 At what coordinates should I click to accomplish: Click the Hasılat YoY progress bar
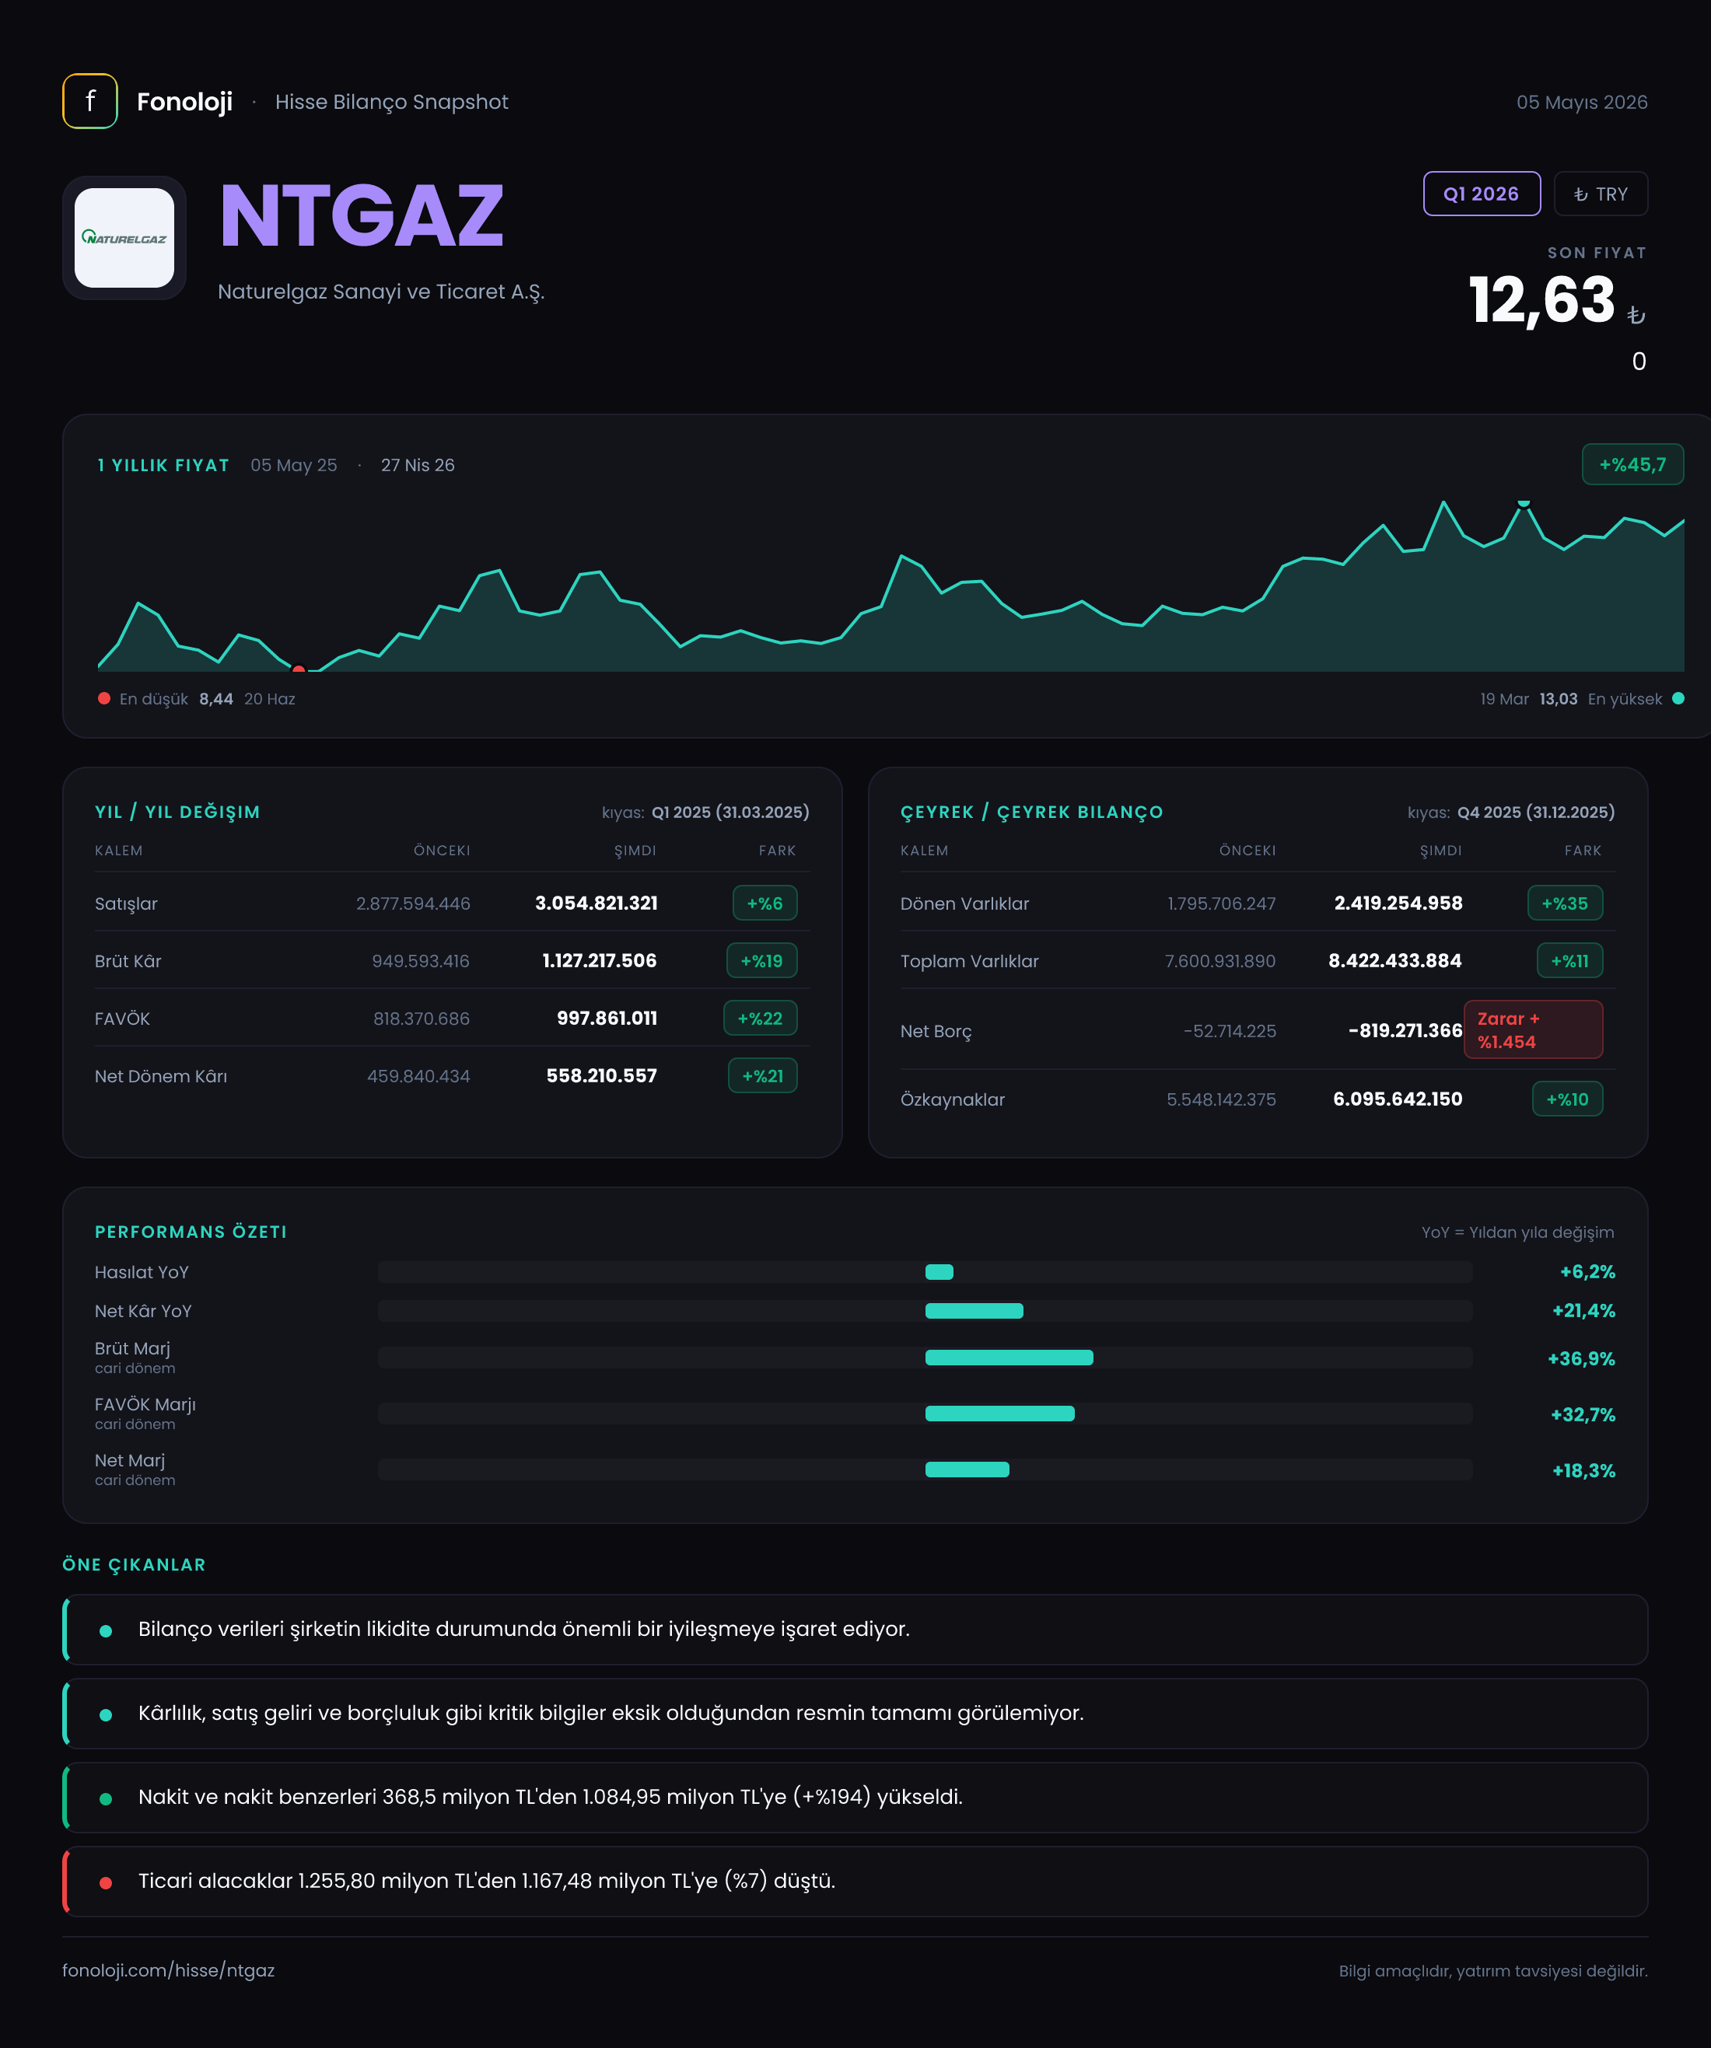click(925, 1272)
